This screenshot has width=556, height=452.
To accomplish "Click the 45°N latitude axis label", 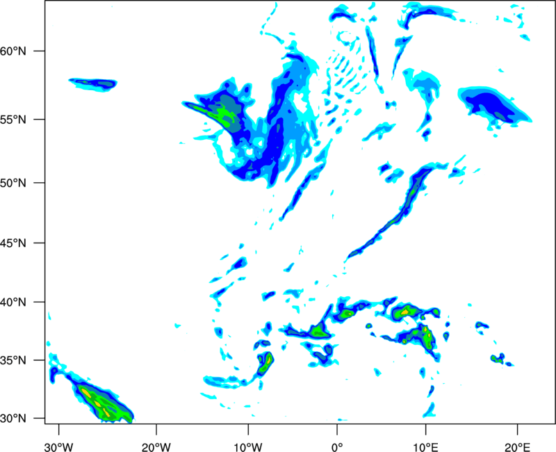I will click(13, 243).
